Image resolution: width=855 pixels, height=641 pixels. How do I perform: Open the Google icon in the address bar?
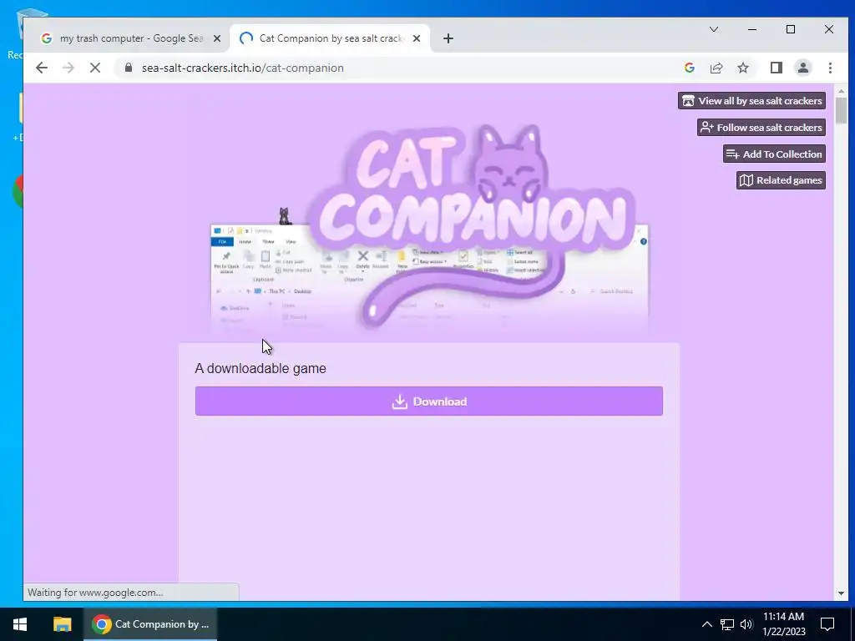pos(689,68)
